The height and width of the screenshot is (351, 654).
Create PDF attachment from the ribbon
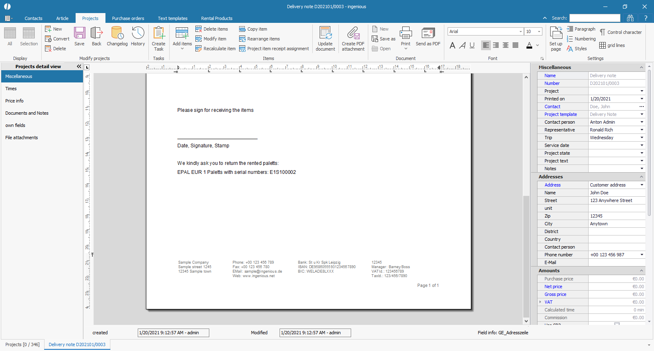point(353,38)
